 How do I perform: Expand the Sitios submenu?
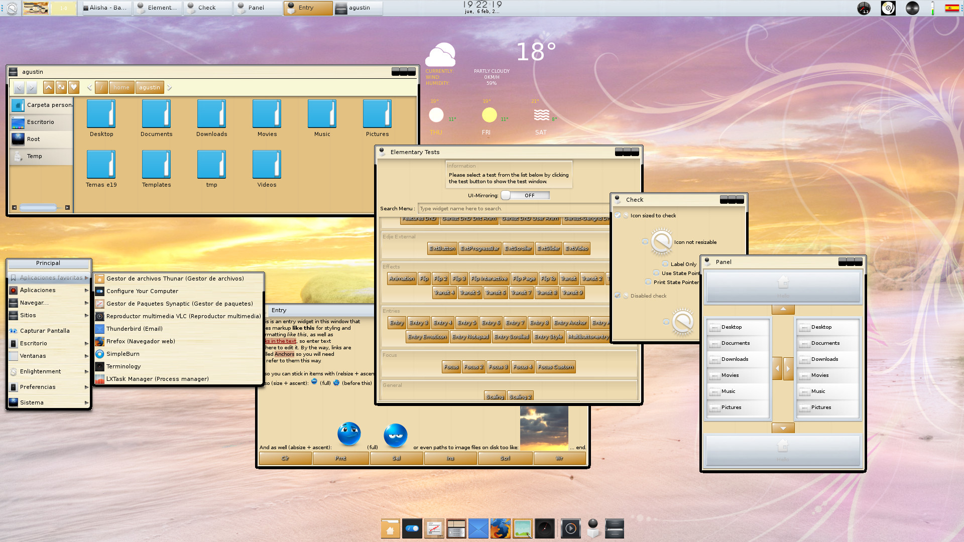pyautogui.click(x=49, y=315)
